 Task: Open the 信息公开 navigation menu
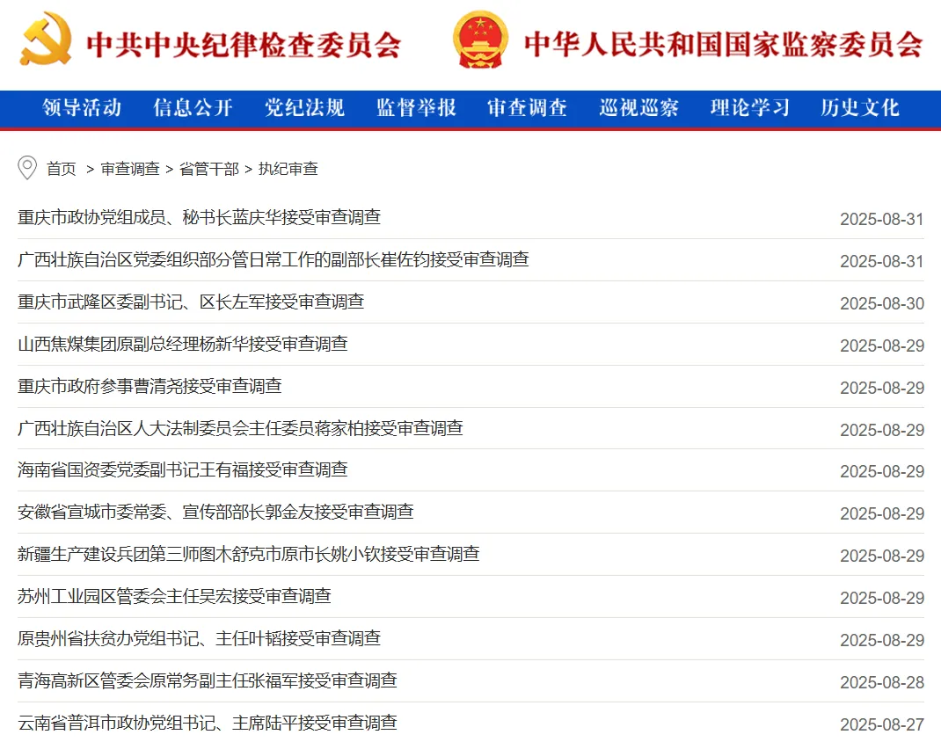coord(193,108)
